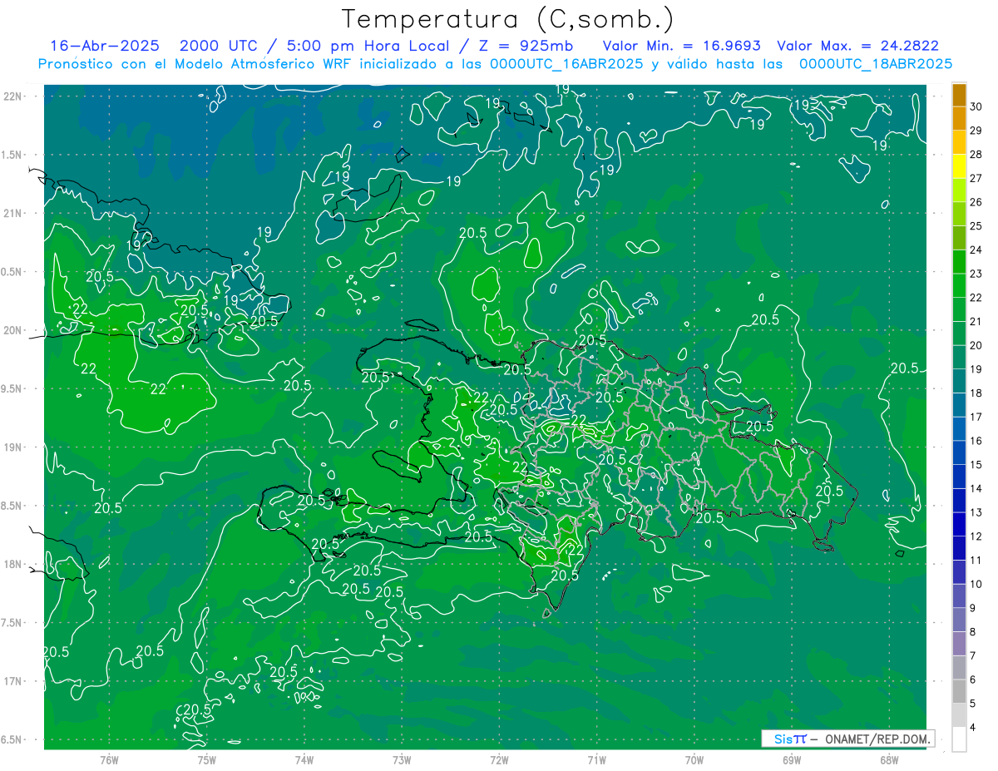Image resolution: width=998 pixels, height=771 pixels.
Task: Click initialization time "0000UTC_16ABR2025"
Action: click(x=566, y=64)
